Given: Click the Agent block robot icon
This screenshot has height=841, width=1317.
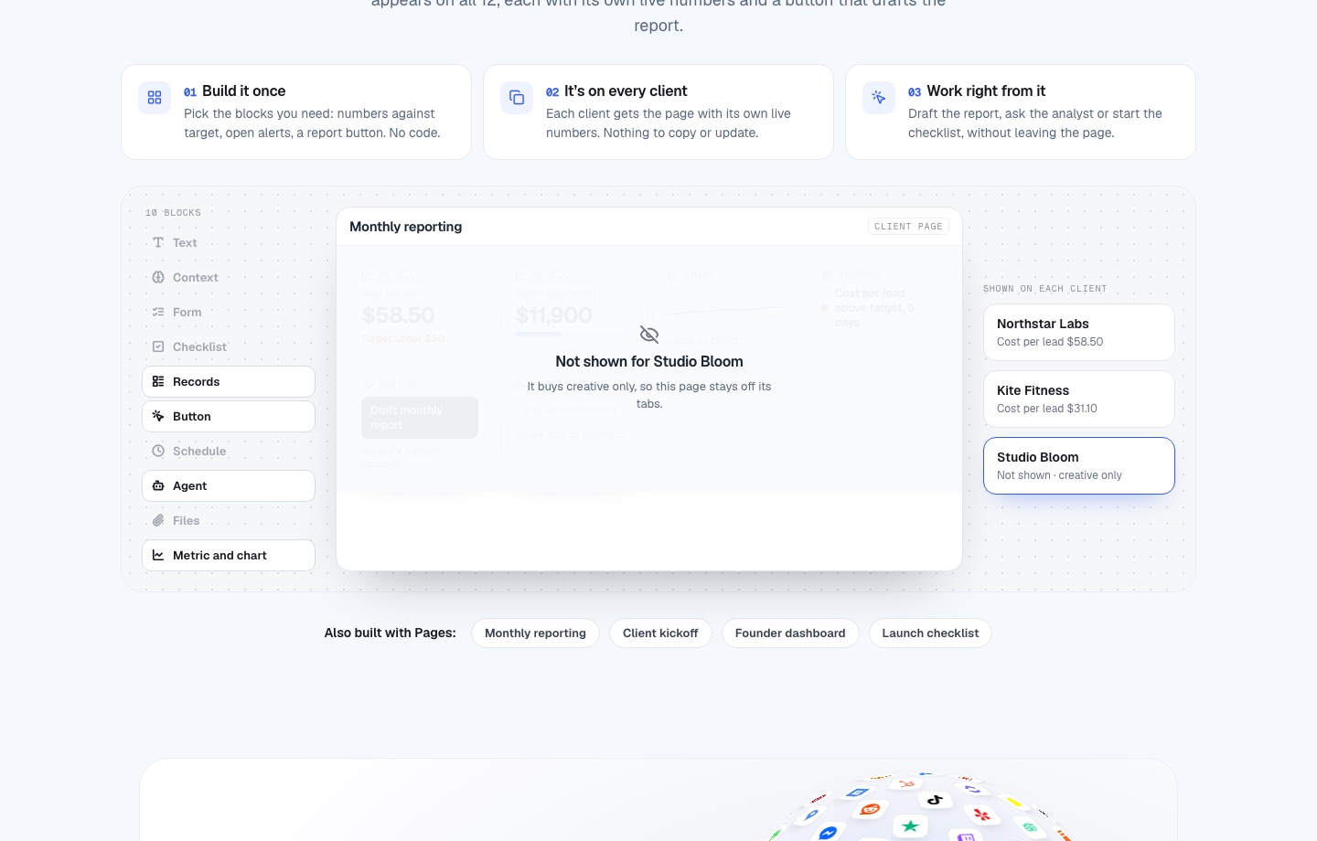Looking at the screenshot, I should pos(158,485).
